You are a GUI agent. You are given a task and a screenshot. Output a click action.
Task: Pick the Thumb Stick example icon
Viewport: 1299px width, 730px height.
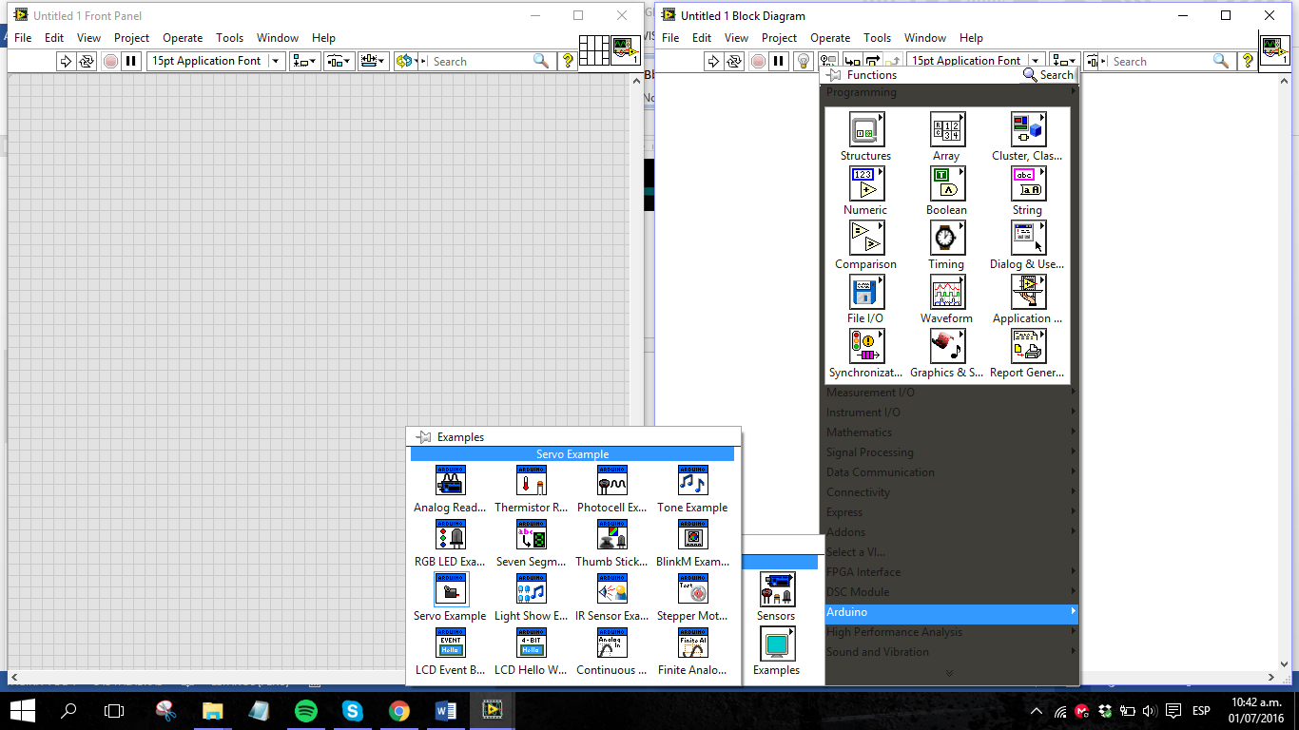[x=612, y=535]
